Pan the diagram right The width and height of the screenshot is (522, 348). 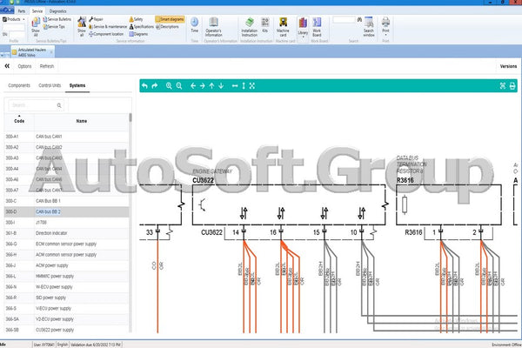click(x=203, y=86)
